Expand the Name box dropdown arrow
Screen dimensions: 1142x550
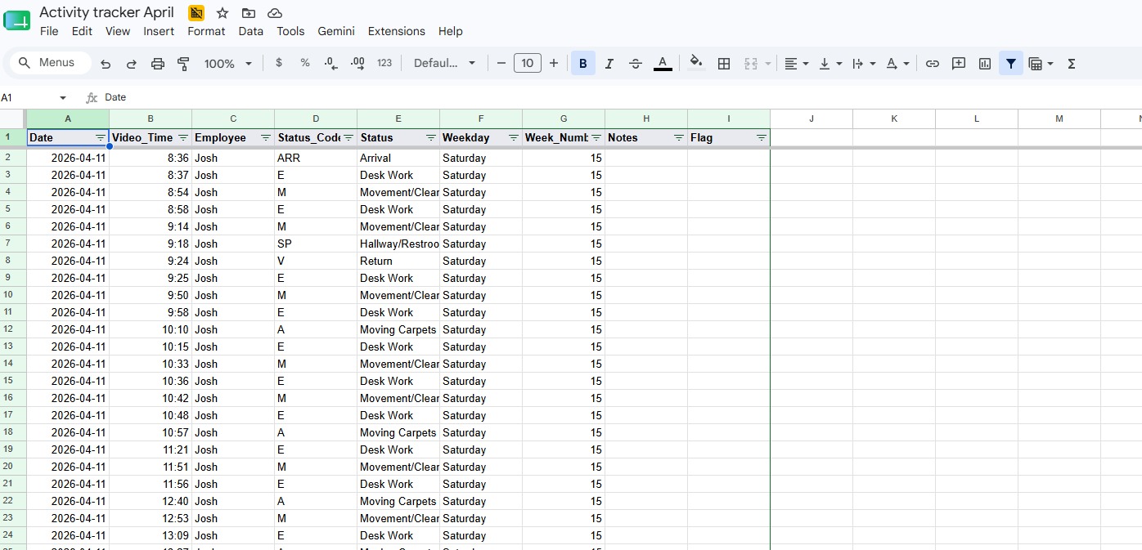point(64,98)
